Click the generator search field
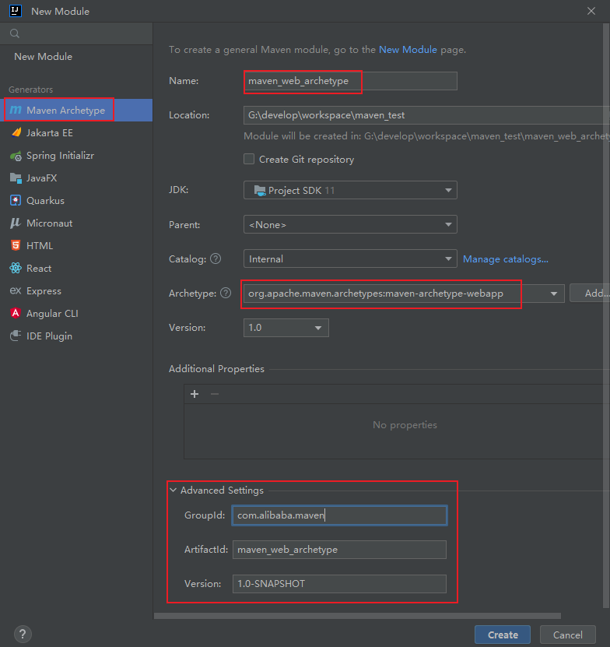The height and width of the screenshot is (647, 610). 76,33
